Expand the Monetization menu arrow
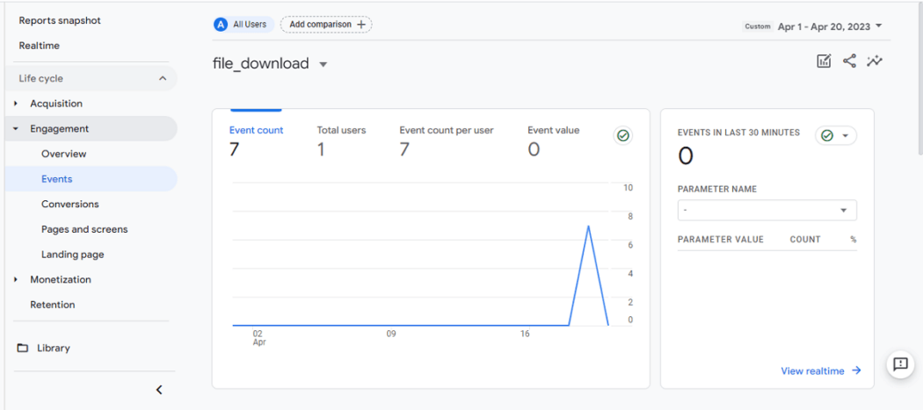Image resolution: width=923 pixels, height=410 pixels. 16,279
